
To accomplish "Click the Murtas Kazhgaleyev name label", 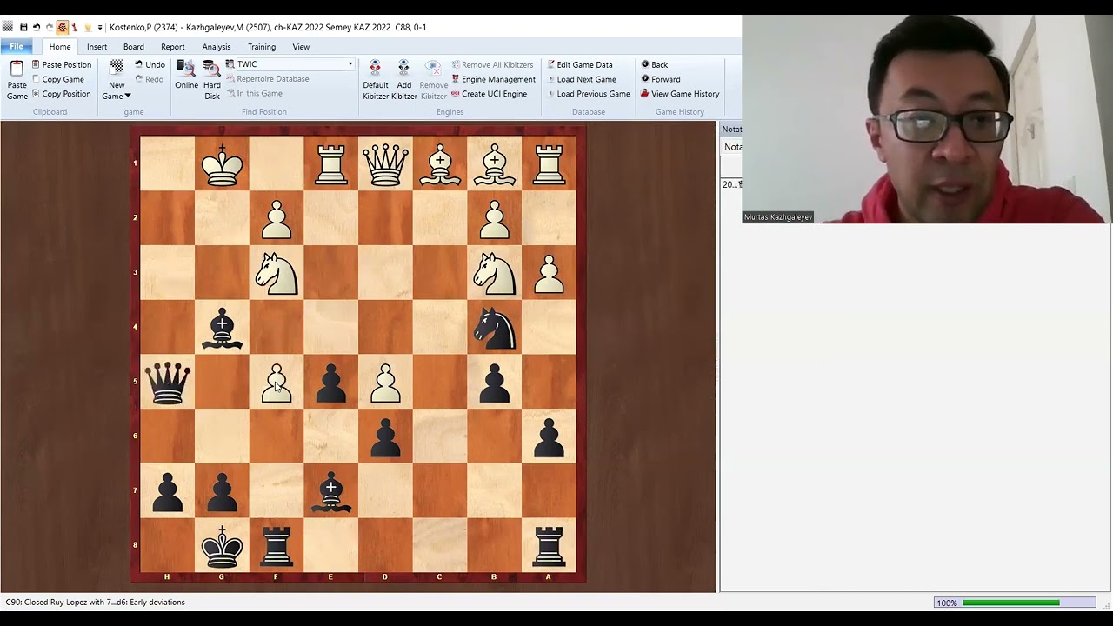I will click(778, 217).
